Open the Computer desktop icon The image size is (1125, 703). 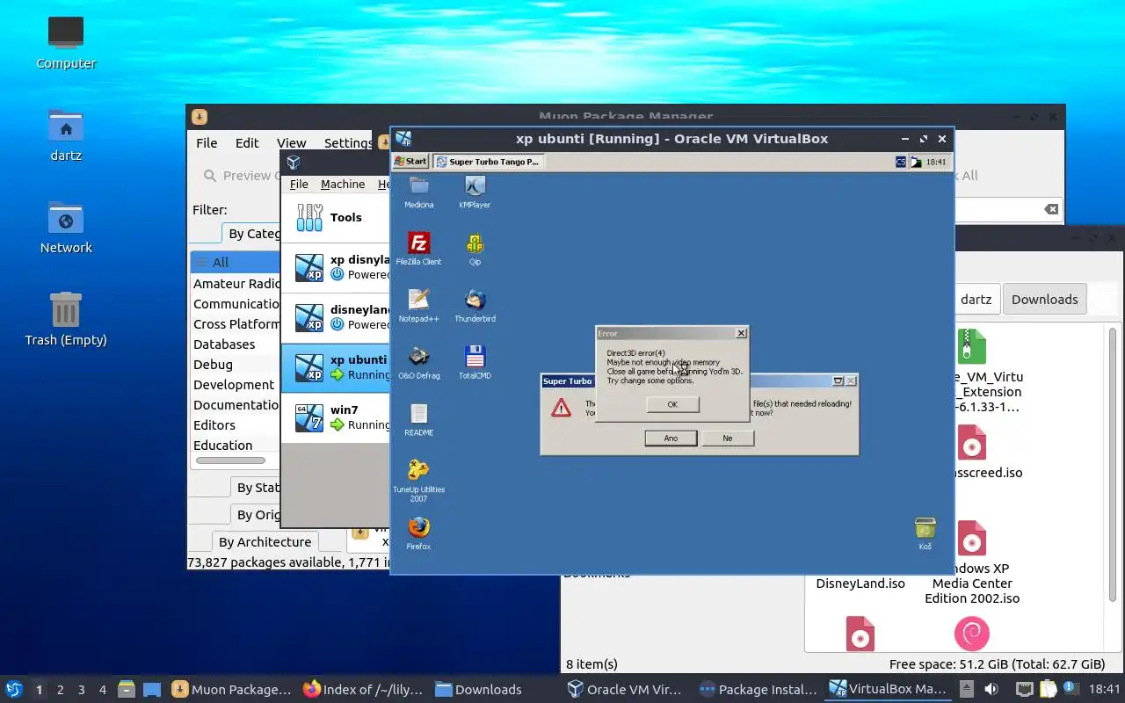coord(66,42)
